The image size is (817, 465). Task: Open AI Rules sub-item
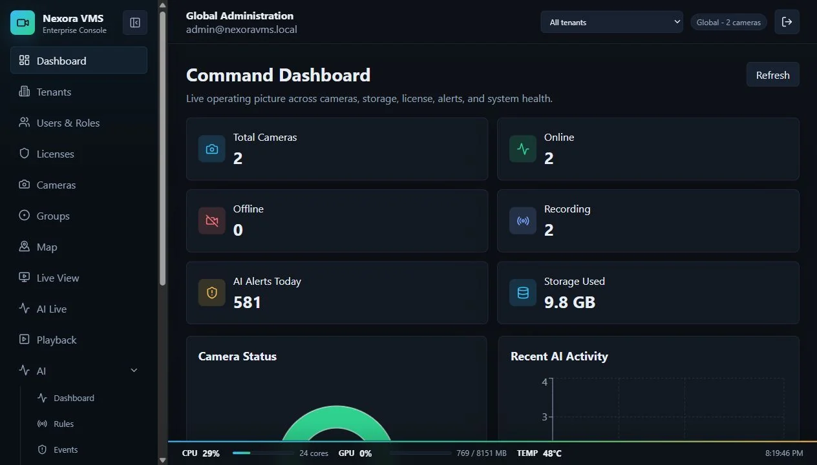tap(63, 424)
